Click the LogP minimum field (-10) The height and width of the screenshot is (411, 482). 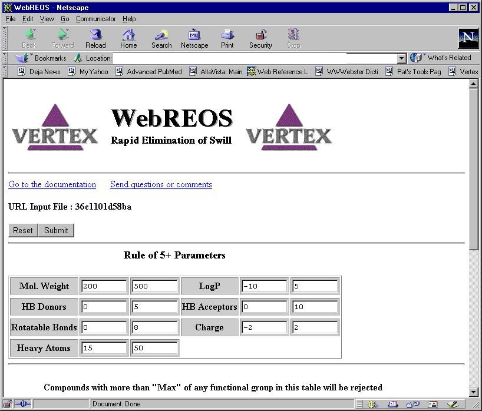point(265,286)
